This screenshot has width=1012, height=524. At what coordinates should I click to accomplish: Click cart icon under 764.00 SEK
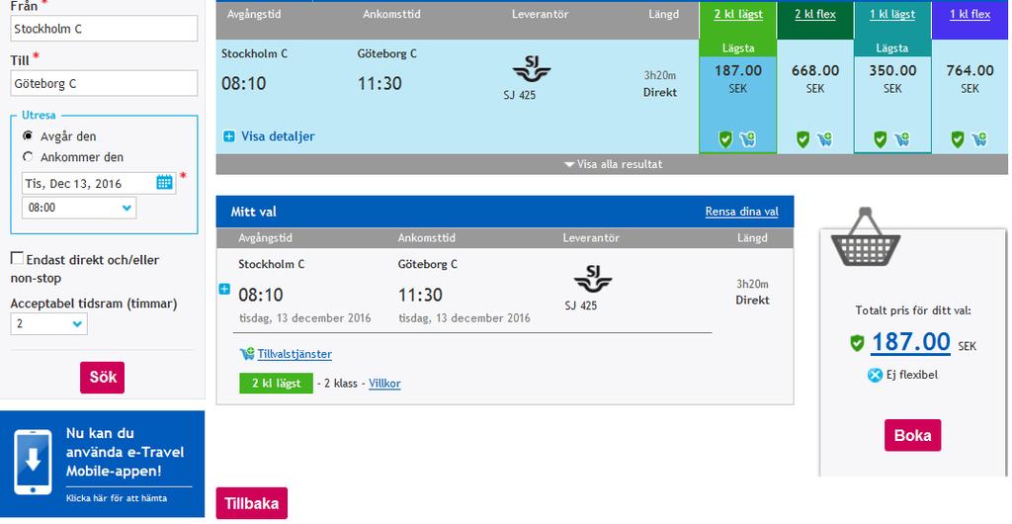[x=979, y=138]
